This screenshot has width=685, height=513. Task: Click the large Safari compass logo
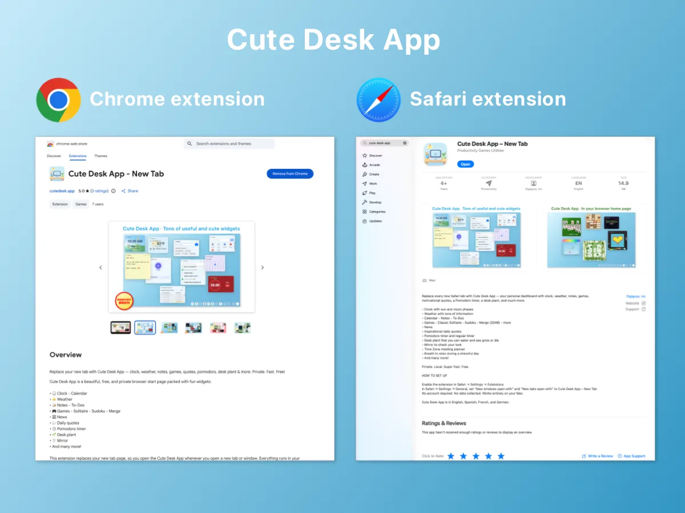coord(378,100)
